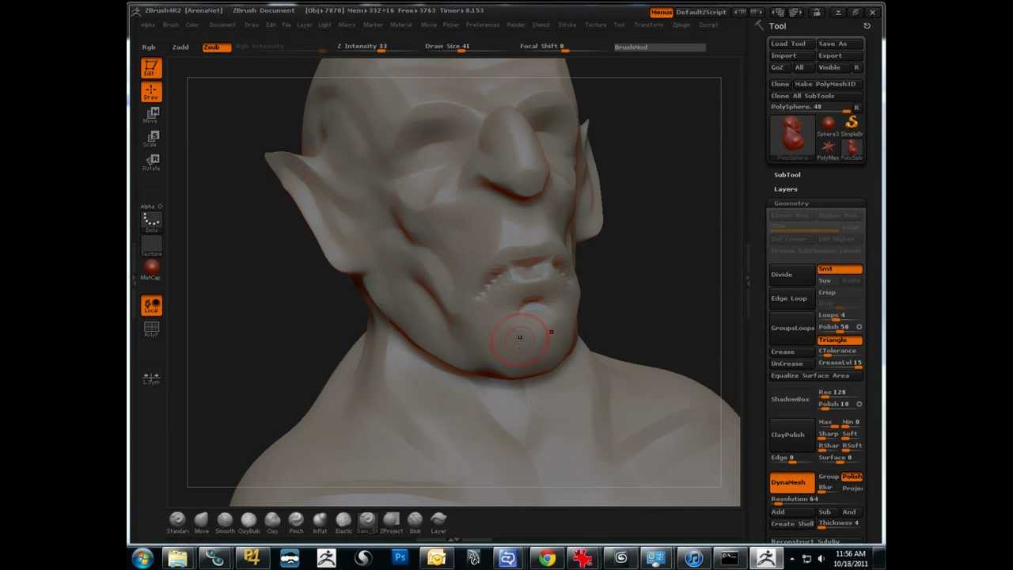Viewport: 1013px width, 570px height.
Task: Open Google Chrome from the taskbar
Action: [x=547, y=559]
